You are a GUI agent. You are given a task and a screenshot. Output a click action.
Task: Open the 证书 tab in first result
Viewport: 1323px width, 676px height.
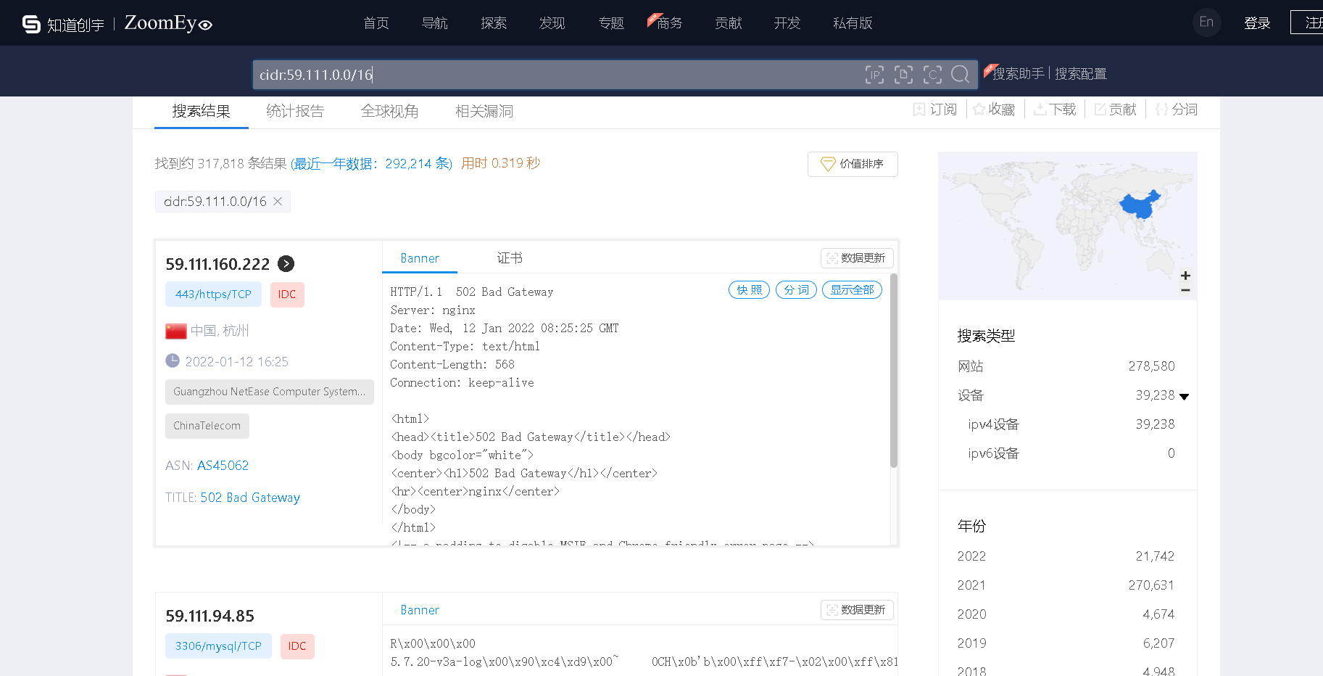pyautogui.click(x=509, y=258)
